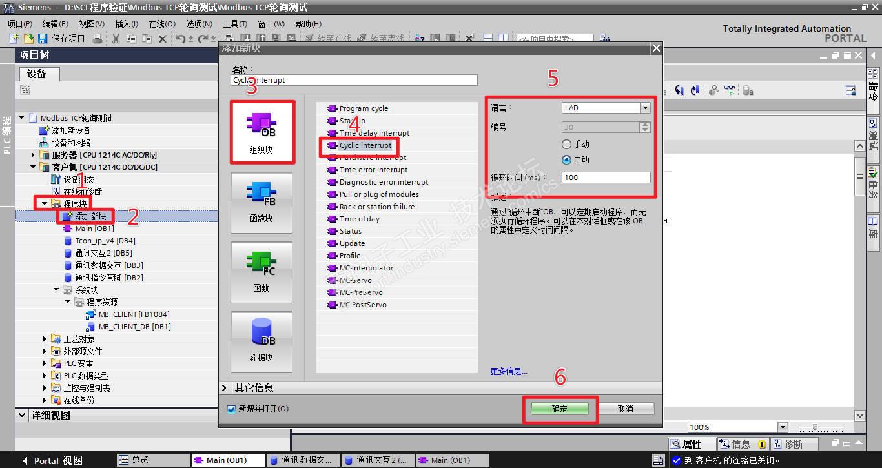Screen dimensions: 882x468
Task: Collapse the 程序块 folder
Action: 45,204
